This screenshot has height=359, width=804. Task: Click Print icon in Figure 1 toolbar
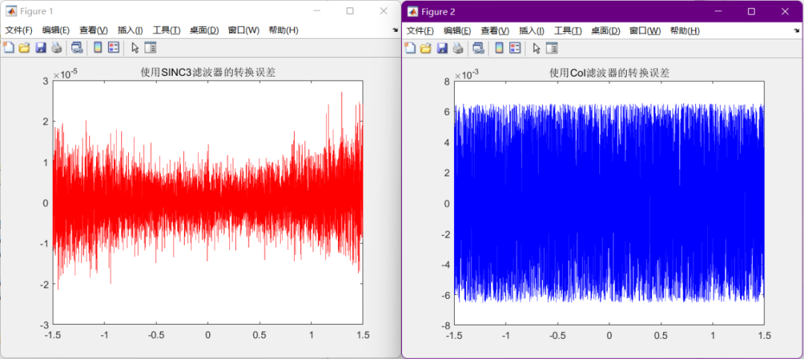click(x=57, y=48)
